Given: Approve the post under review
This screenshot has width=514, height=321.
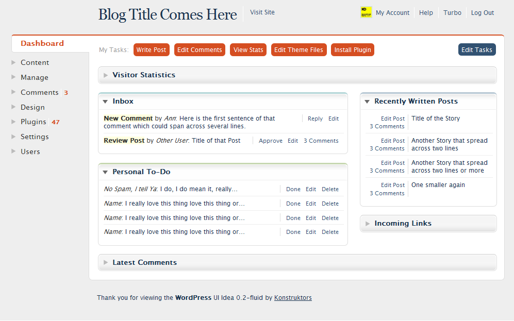Looking at the screenshot, I should click(x=270, y=141).
